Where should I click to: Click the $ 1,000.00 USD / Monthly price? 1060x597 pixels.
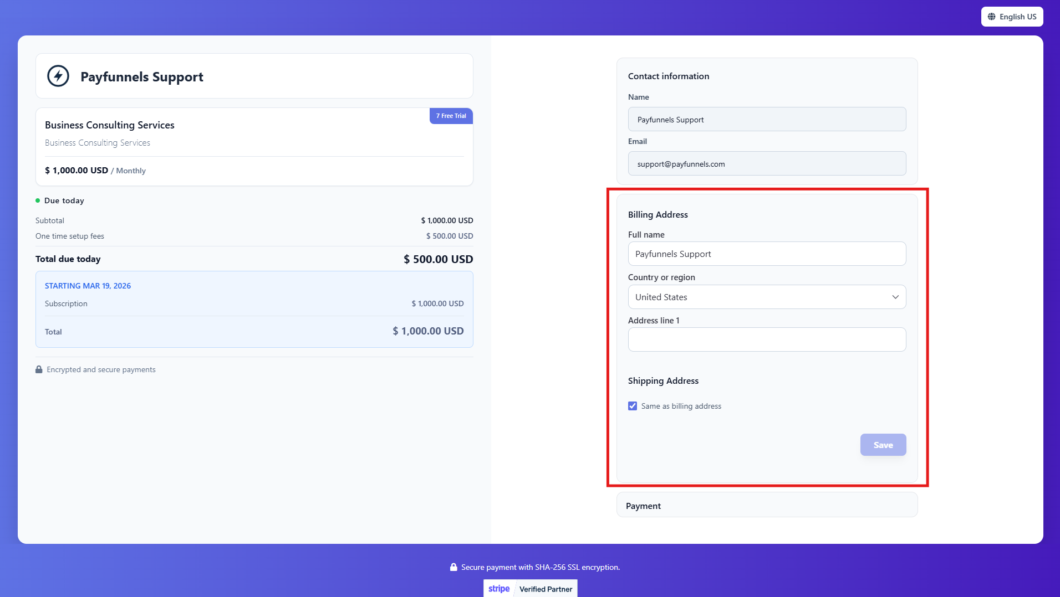point(95,171)
